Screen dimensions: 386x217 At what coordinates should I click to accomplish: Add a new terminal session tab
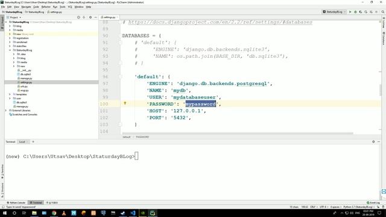click(x=33, y=142)
